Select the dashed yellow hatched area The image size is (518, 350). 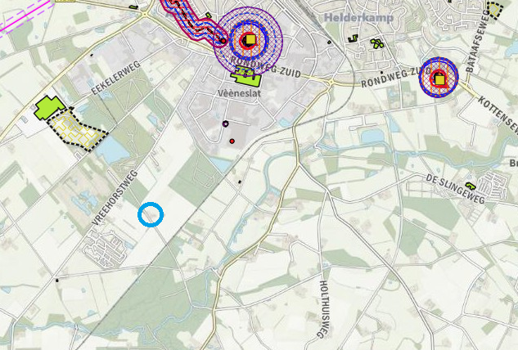[76, 129]
